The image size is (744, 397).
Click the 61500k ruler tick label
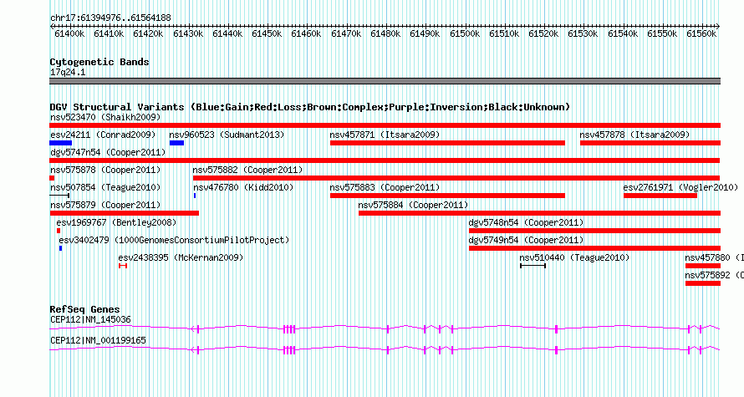coord(465,33)
